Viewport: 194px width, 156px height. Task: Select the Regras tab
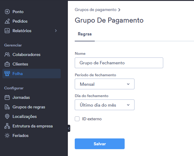[x=85, y=34]
